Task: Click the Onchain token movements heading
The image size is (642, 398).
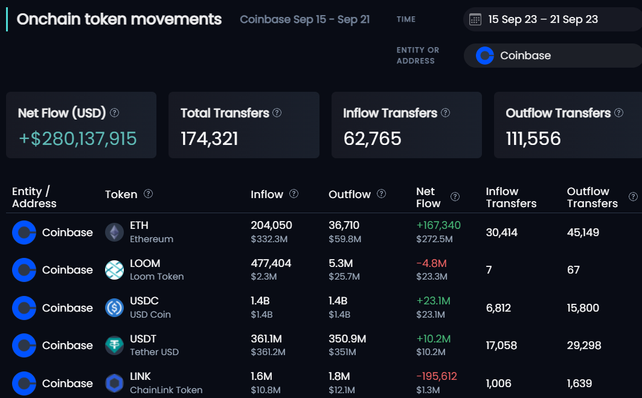Action: coord(119,19)
